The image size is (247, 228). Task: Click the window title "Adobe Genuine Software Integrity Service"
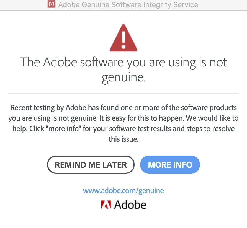pyautogui.click(x=128, y=5)
